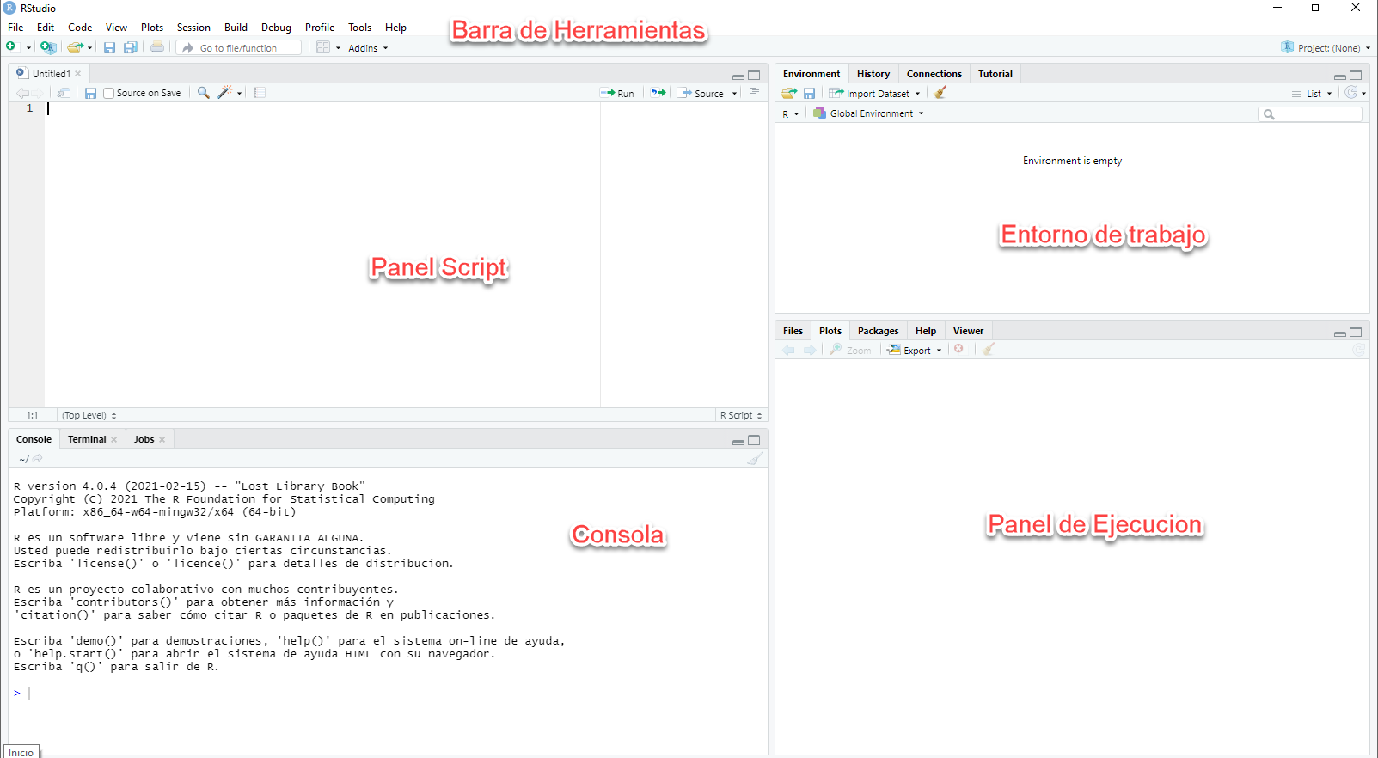Open the Global Environment dropdown
The width and height of the screenshot is (1378, 758).
click(x=868, y=113)
